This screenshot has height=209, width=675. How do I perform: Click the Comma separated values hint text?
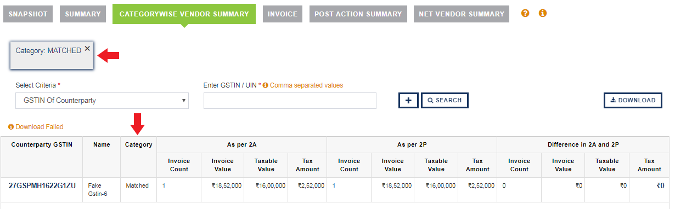tap(306, 85)
